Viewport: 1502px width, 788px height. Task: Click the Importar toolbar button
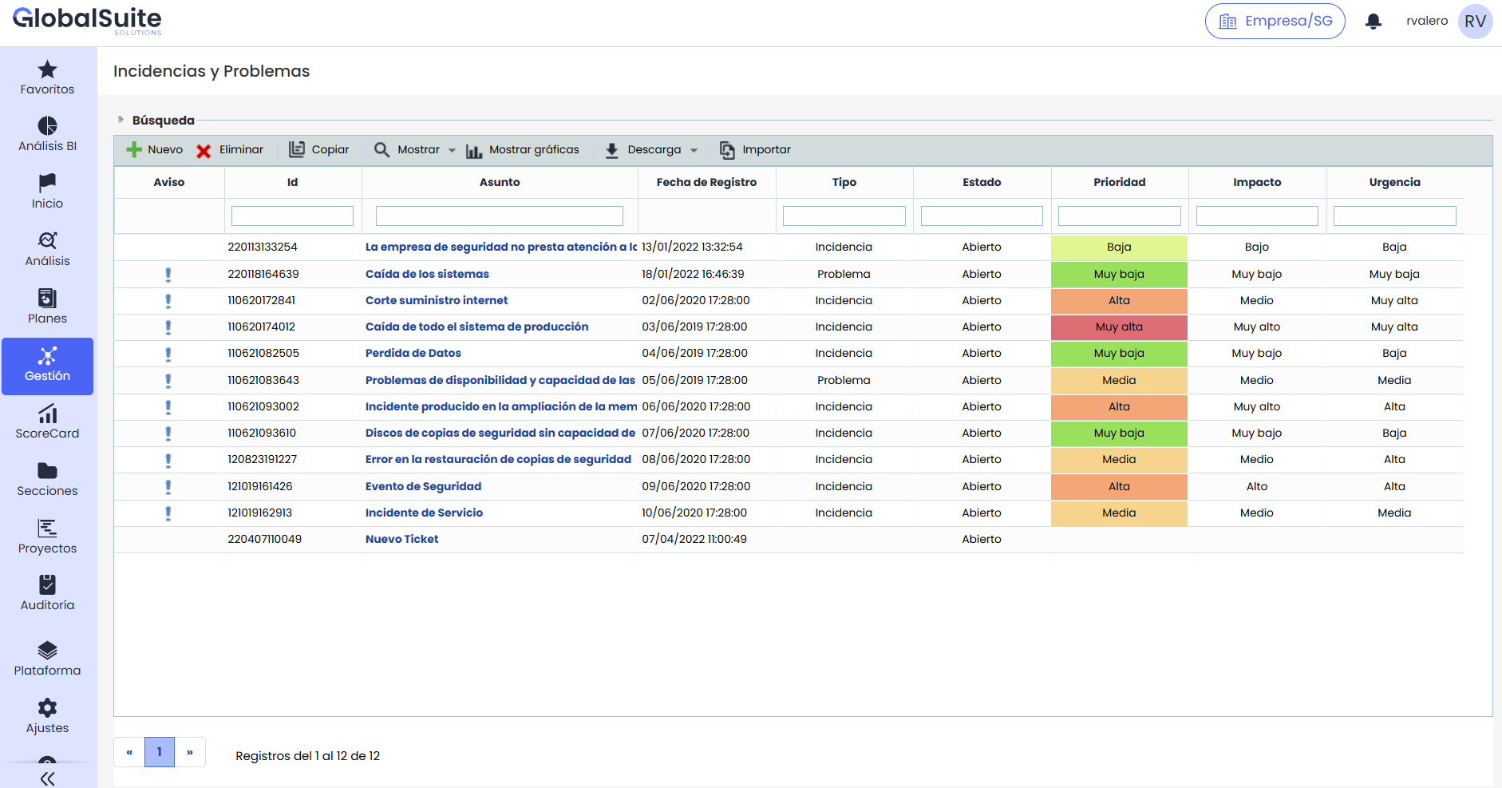tap(755, 149)
